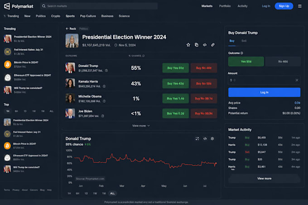The width and height of the screenshot is (308, 205).
Task: Click the Amount input field
Action: [x=264, y=80]
